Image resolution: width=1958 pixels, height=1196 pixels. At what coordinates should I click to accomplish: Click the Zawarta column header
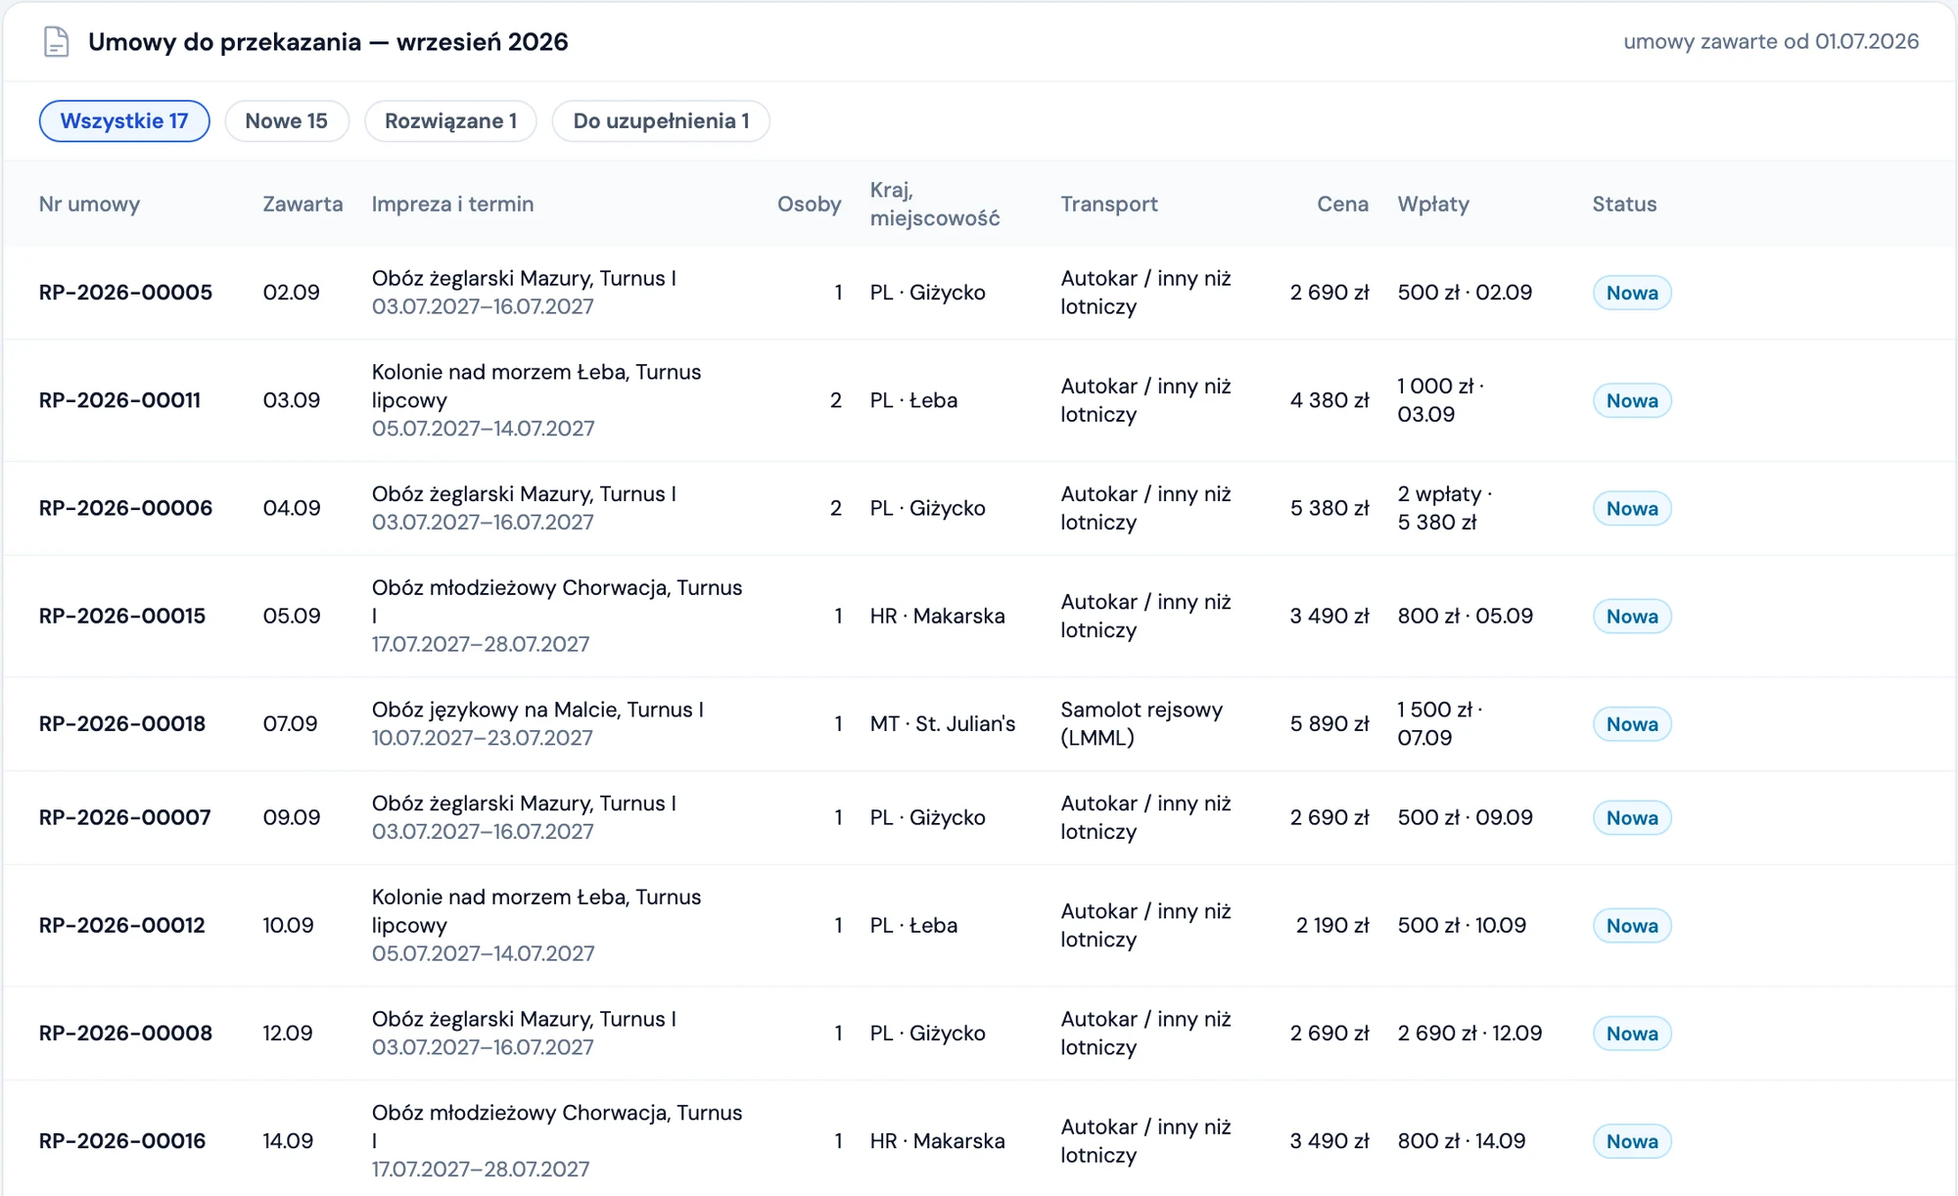(x=303, y=204)
